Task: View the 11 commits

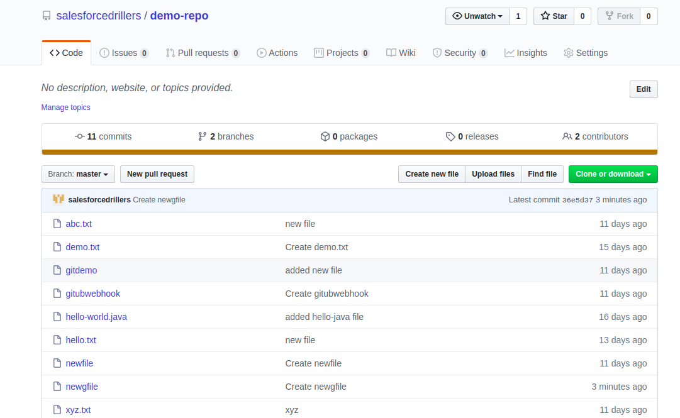Action: tap(103, 136)
